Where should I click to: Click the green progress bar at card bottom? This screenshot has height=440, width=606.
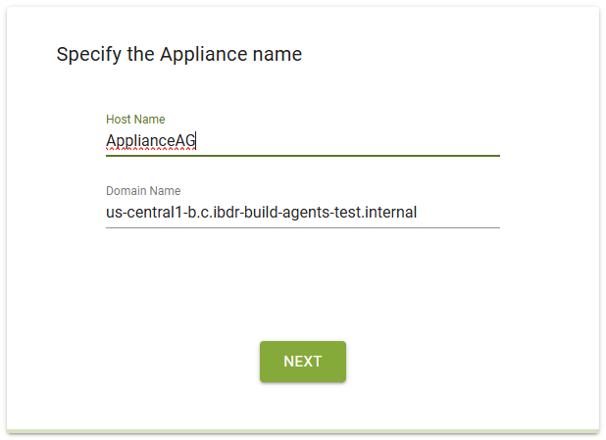pyautogui.click(x=302, y=430)
